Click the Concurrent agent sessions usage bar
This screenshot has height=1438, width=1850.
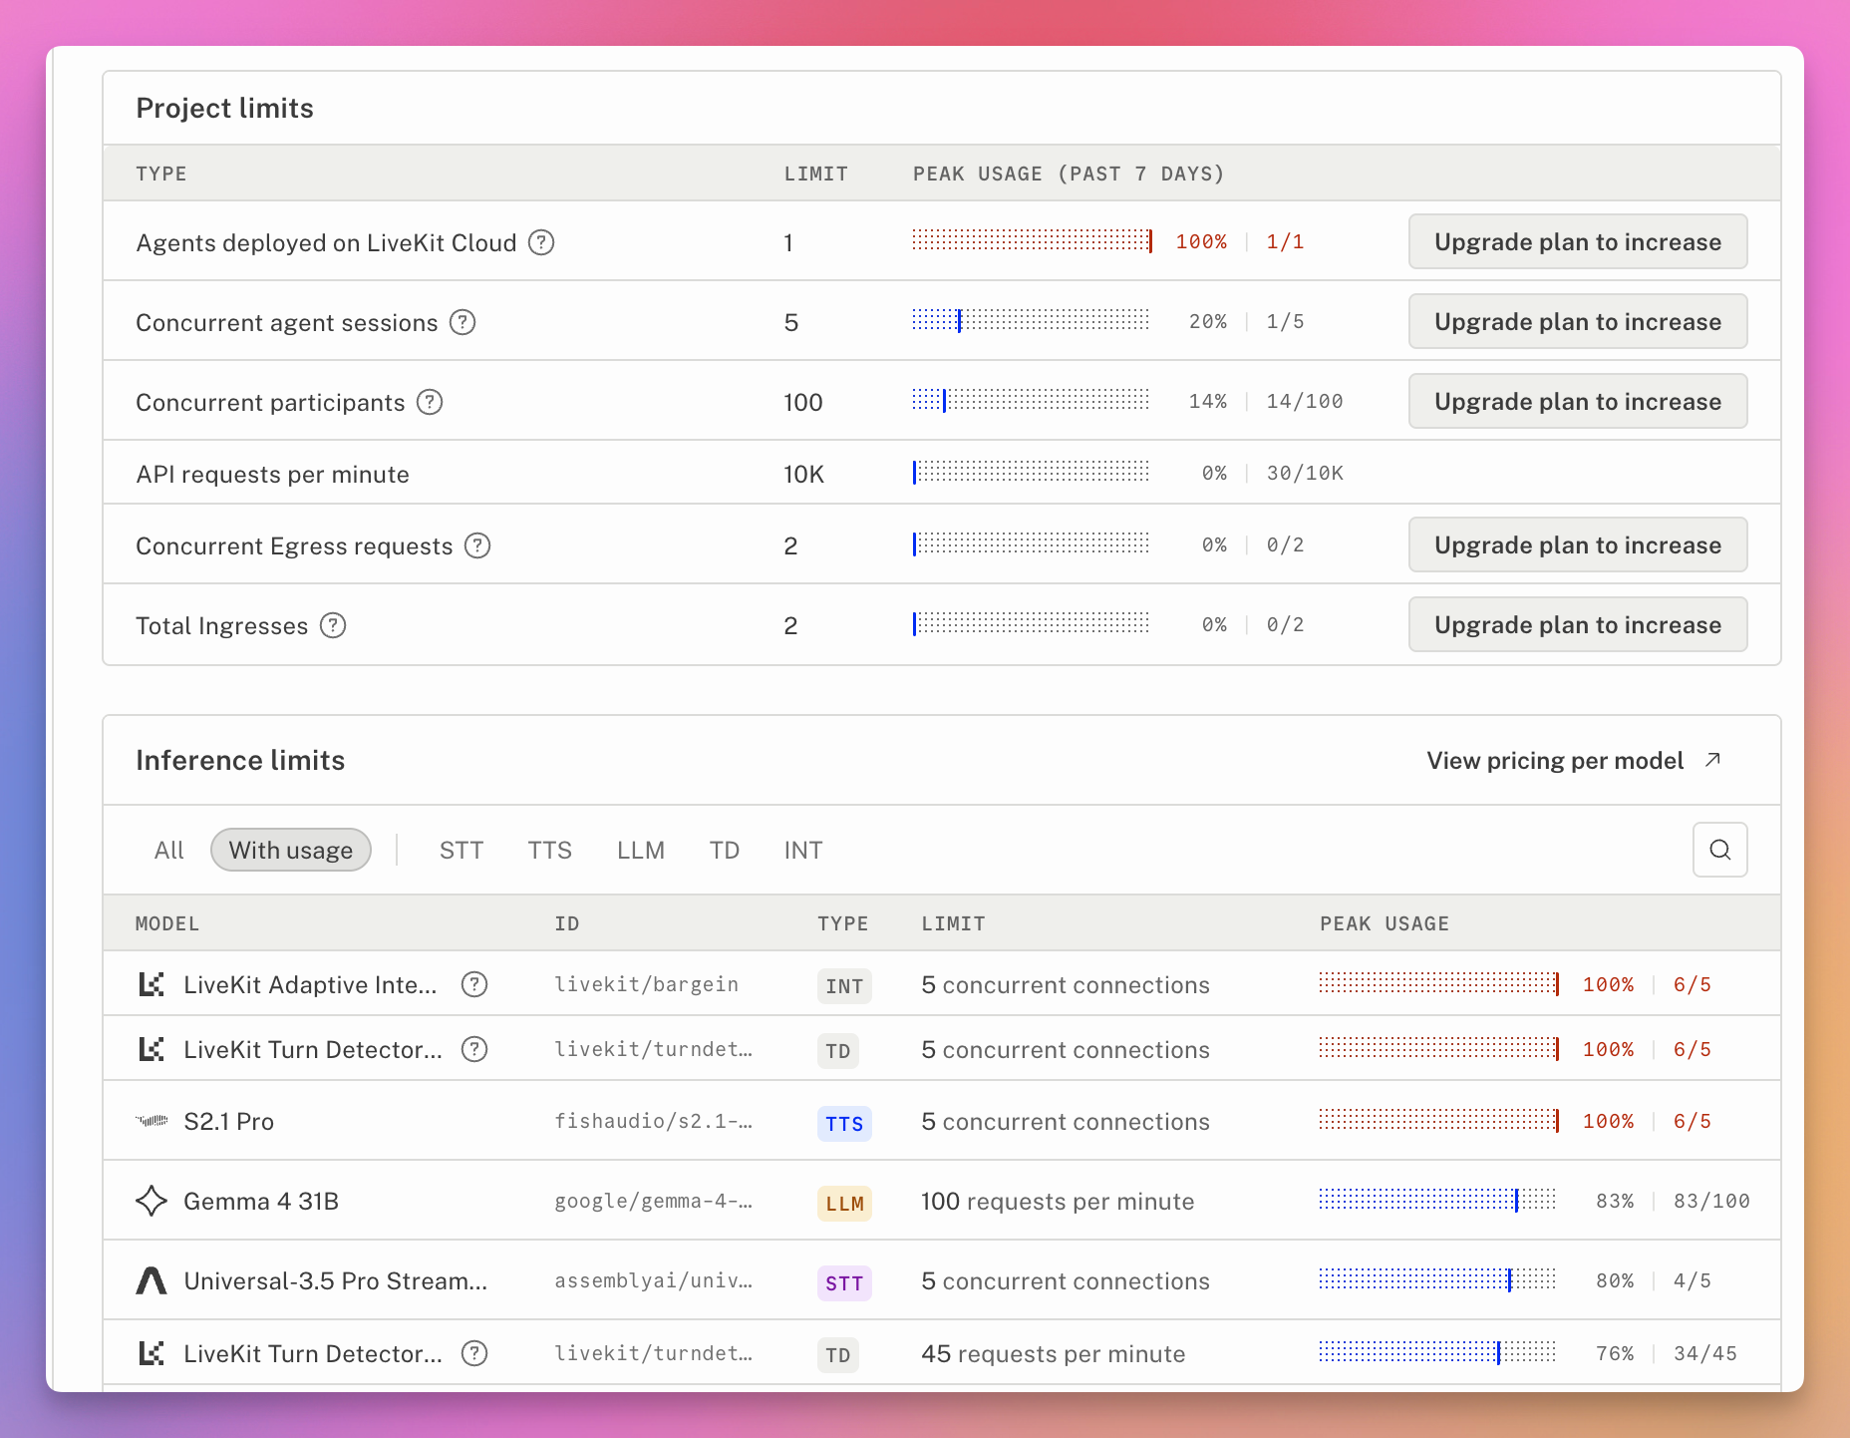pyautogui.click(x=1031, y=321)
